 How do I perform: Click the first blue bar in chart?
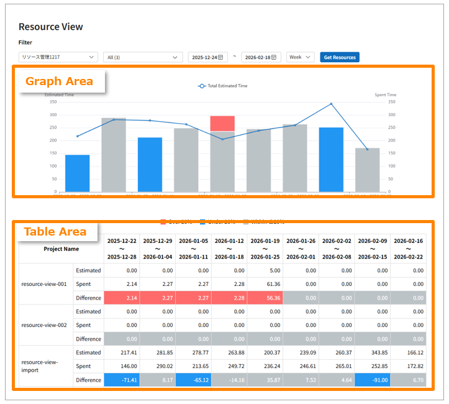coord(78,173)
